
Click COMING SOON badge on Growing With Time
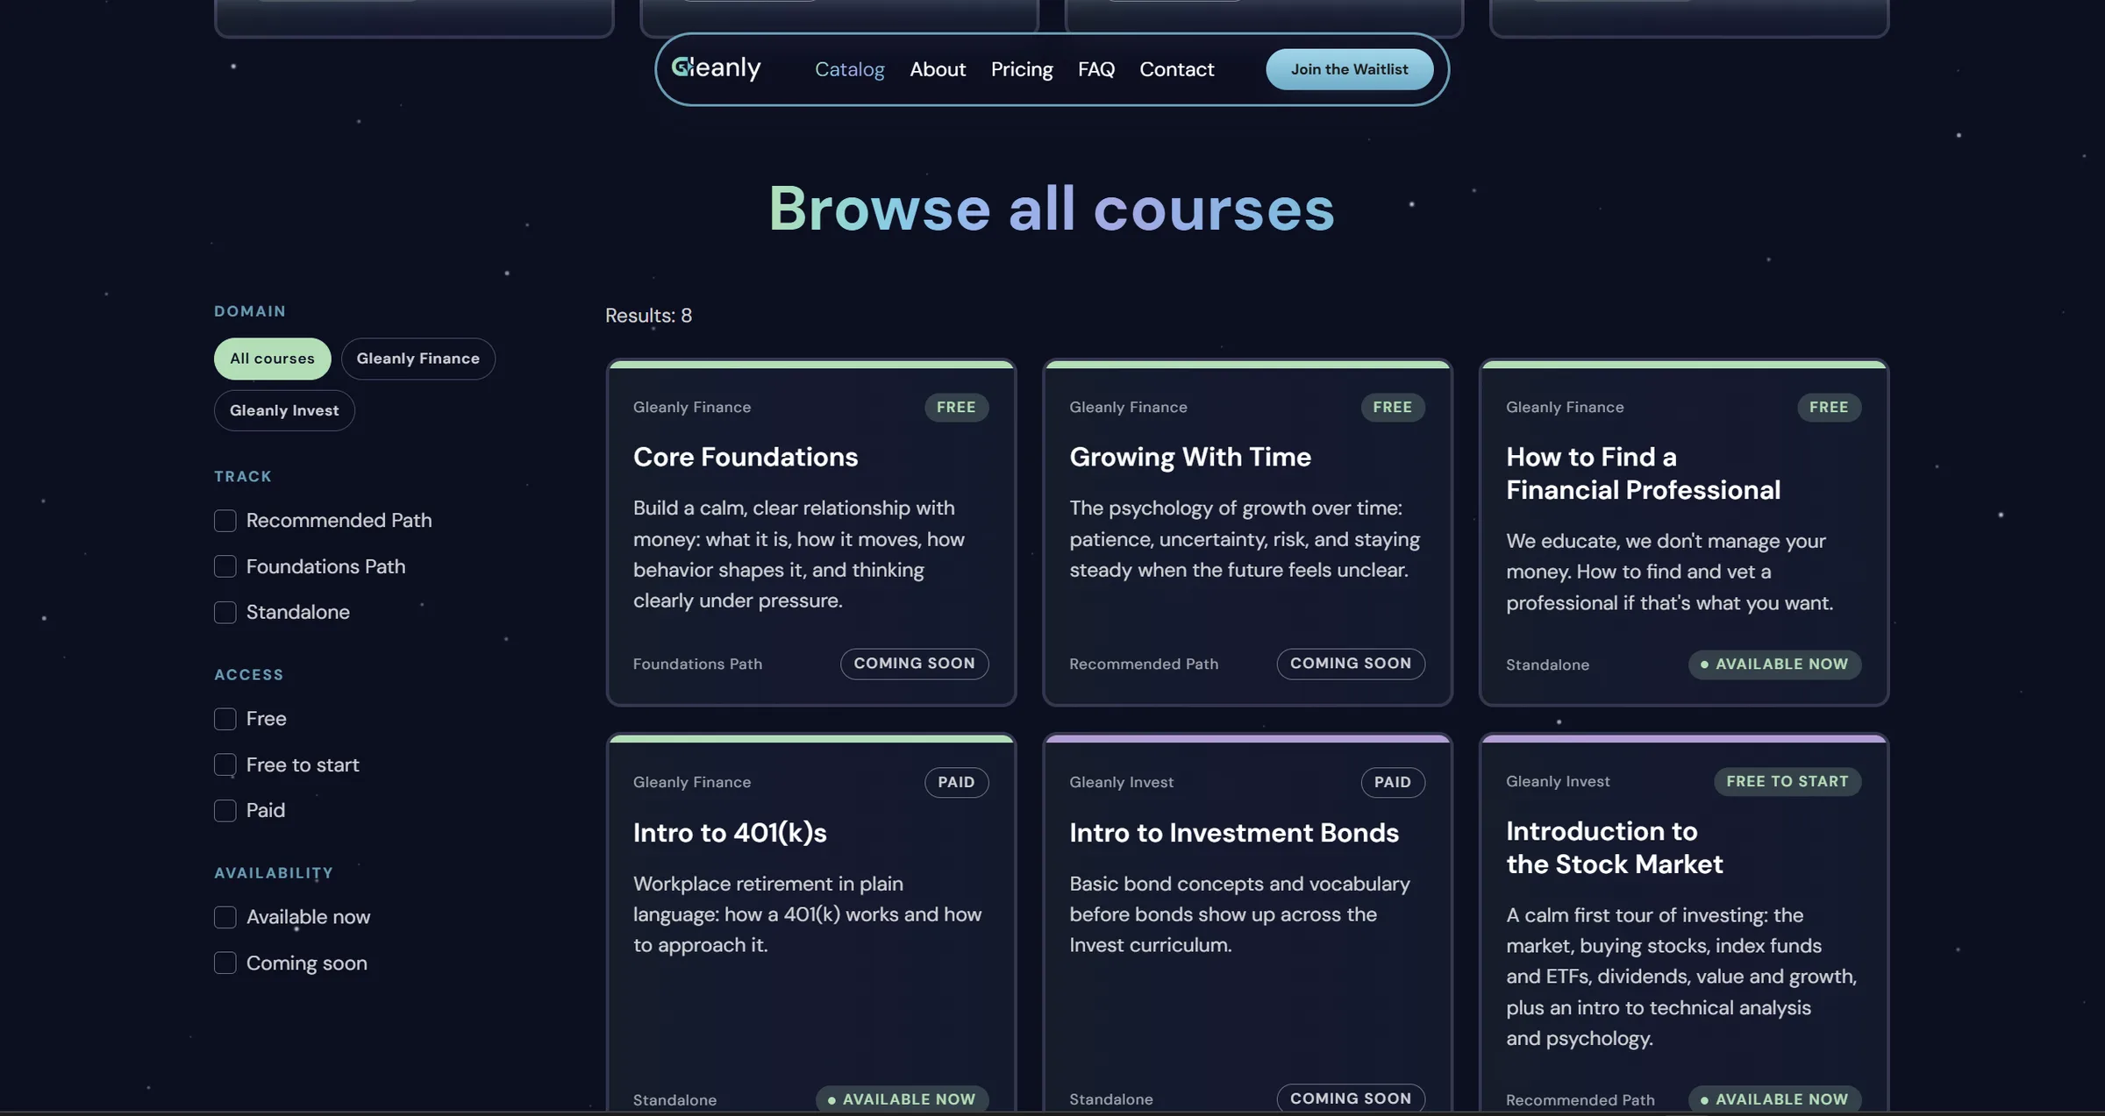pyautogui.click(x=1351, y=664)
